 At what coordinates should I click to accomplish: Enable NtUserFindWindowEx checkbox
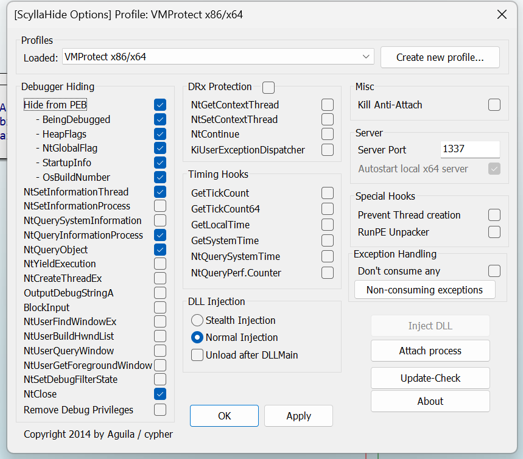(160, 321)
